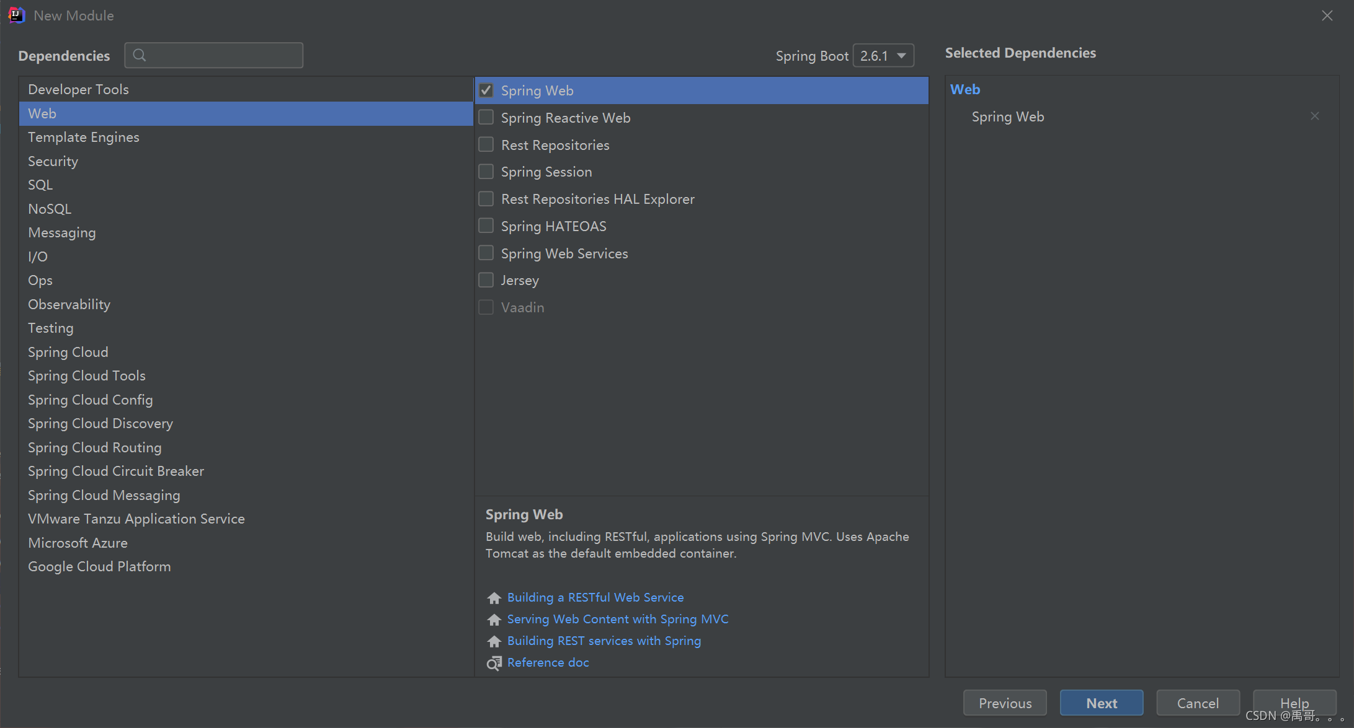
Task: Close the New Module dialog
Action: pos(1327,15)
